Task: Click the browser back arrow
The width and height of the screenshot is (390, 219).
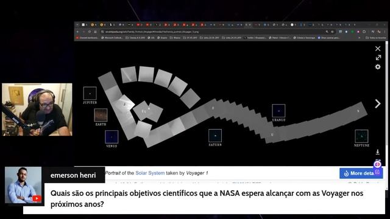Action: 77,32
